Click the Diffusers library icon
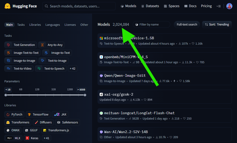 pos(36,122)
